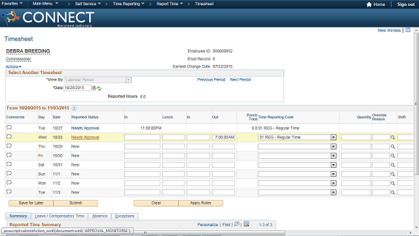Click the Quantity field for Wed 10/28
The image size is (419, 236).
click(356, 137)
